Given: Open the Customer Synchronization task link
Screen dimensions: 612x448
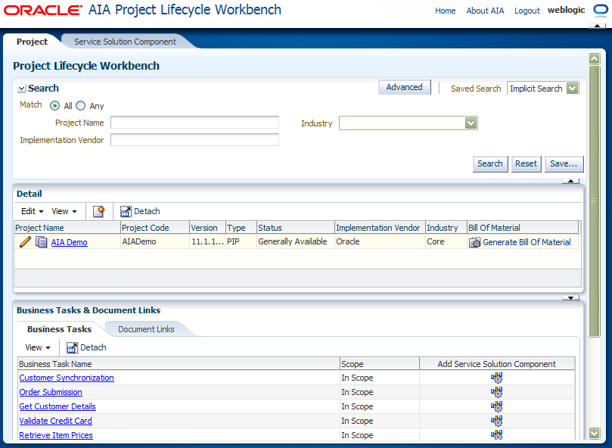Looking at the screenshot, I should point(67,378).
